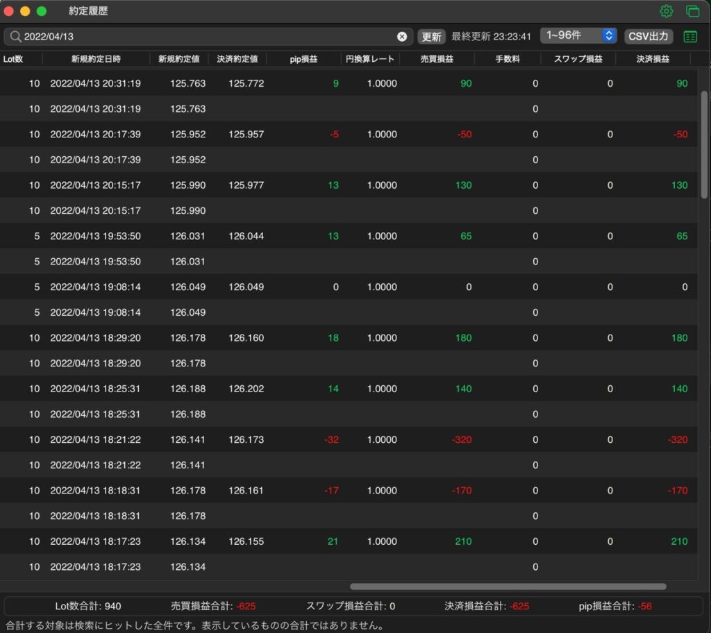
Task: Click the 売買損益合計: -625 summary
Action: pos(213,606)
